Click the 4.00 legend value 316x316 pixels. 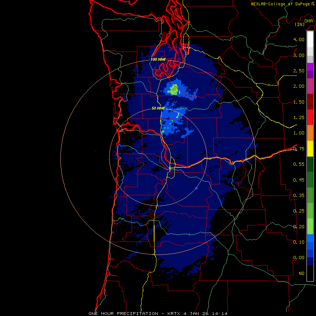(x=299, y=39)
